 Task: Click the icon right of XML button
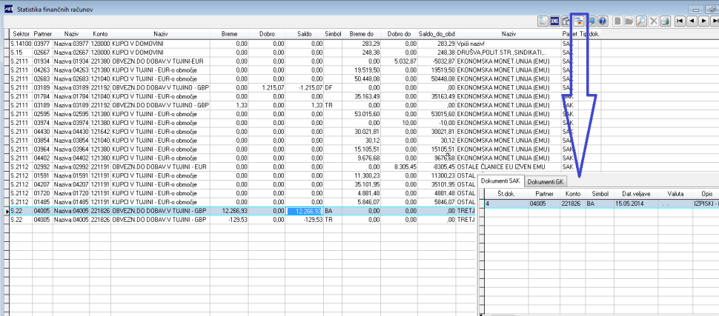coord(567,21)
